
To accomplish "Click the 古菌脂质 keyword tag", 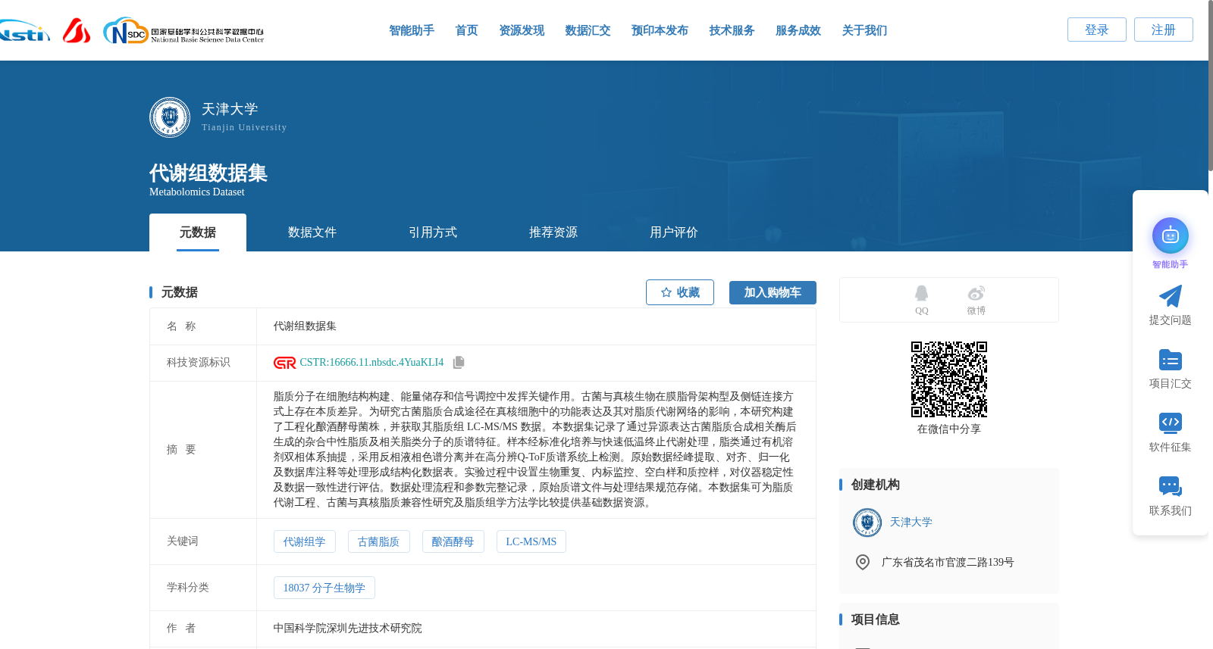I will point(379,541).
